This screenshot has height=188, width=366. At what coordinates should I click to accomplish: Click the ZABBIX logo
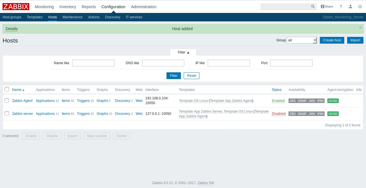(16, 6)
